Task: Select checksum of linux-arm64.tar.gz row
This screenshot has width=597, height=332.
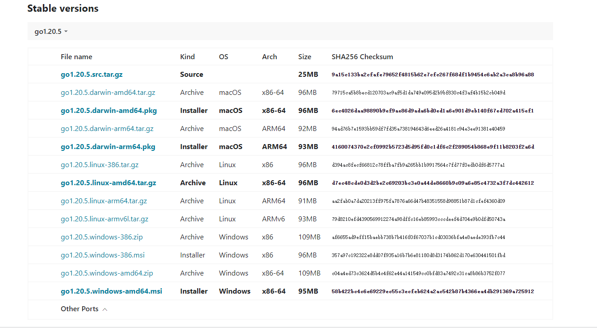Action: coord(418,201)
